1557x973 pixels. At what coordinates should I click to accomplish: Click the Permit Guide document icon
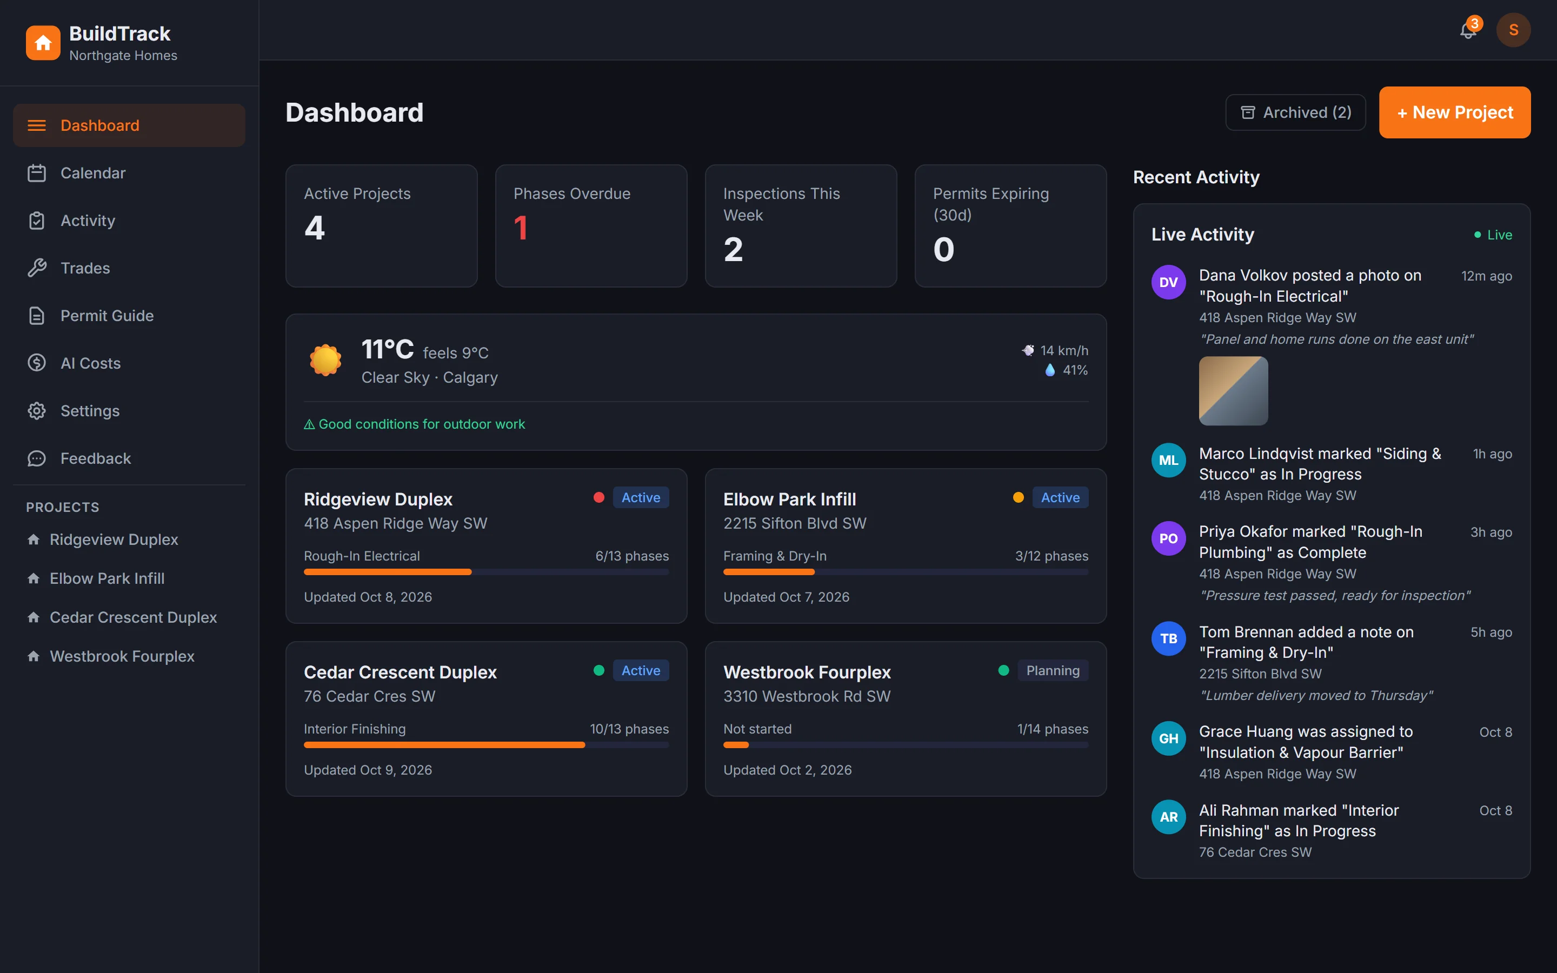click(37, 316)
